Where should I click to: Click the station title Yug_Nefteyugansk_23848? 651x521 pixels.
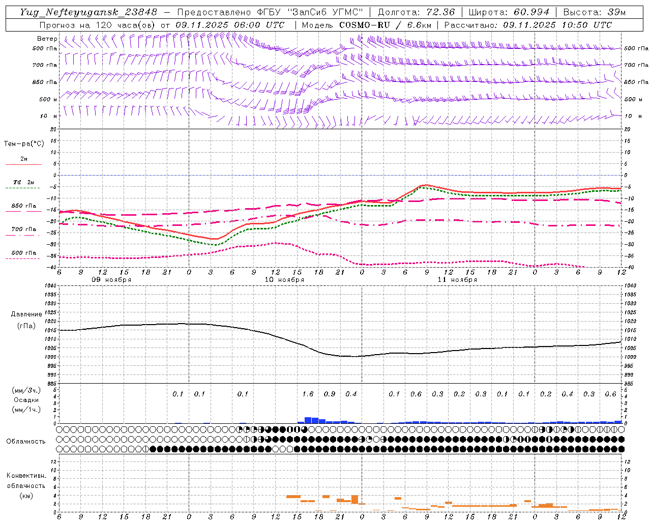(x=88, y=12)
